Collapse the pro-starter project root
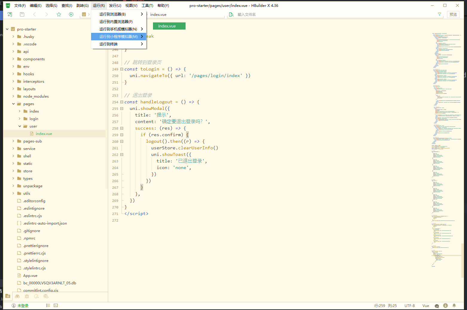This screenshot has width=467, height=310. tap(7, 29)
